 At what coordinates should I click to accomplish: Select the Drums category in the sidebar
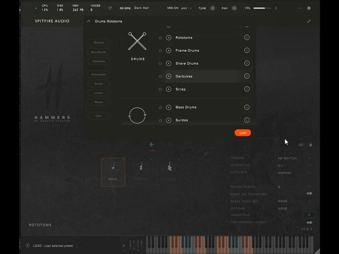pos(99,84)
